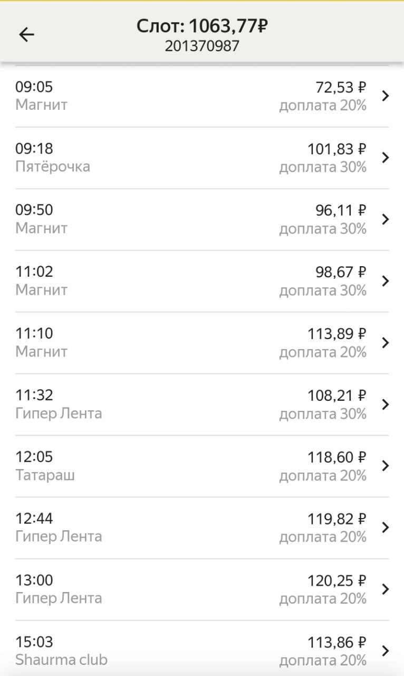Click chevron for the 09:50 Магнит order
The width and height of the screenshot is (404, 676).
386,219
